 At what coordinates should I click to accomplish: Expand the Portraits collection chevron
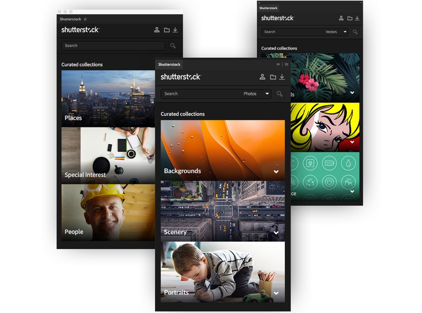tap(276, 293)
